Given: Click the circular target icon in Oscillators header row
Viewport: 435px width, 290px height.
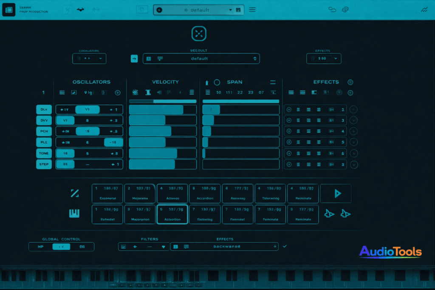Looking at the screenshot, I should tap(118, 92).
